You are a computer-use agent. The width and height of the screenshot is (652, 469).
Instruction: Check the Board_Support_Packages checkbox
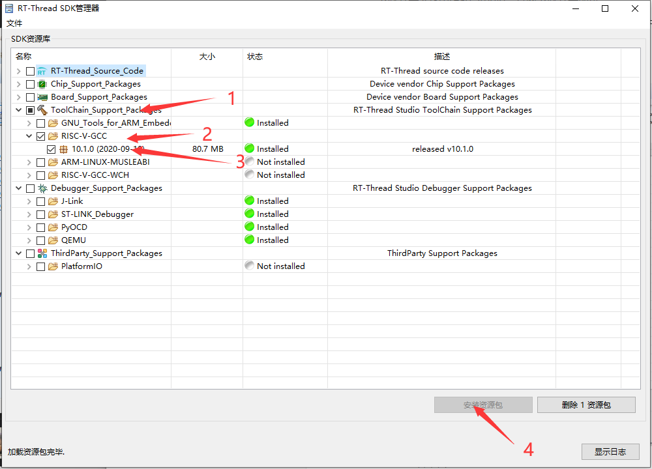click(30, 97)
